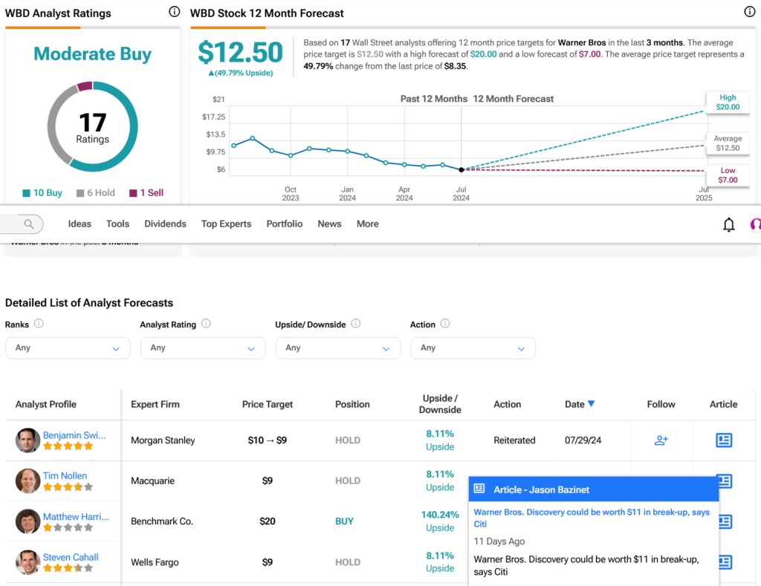Click info icon beside Action filter label

pos(445,324)
